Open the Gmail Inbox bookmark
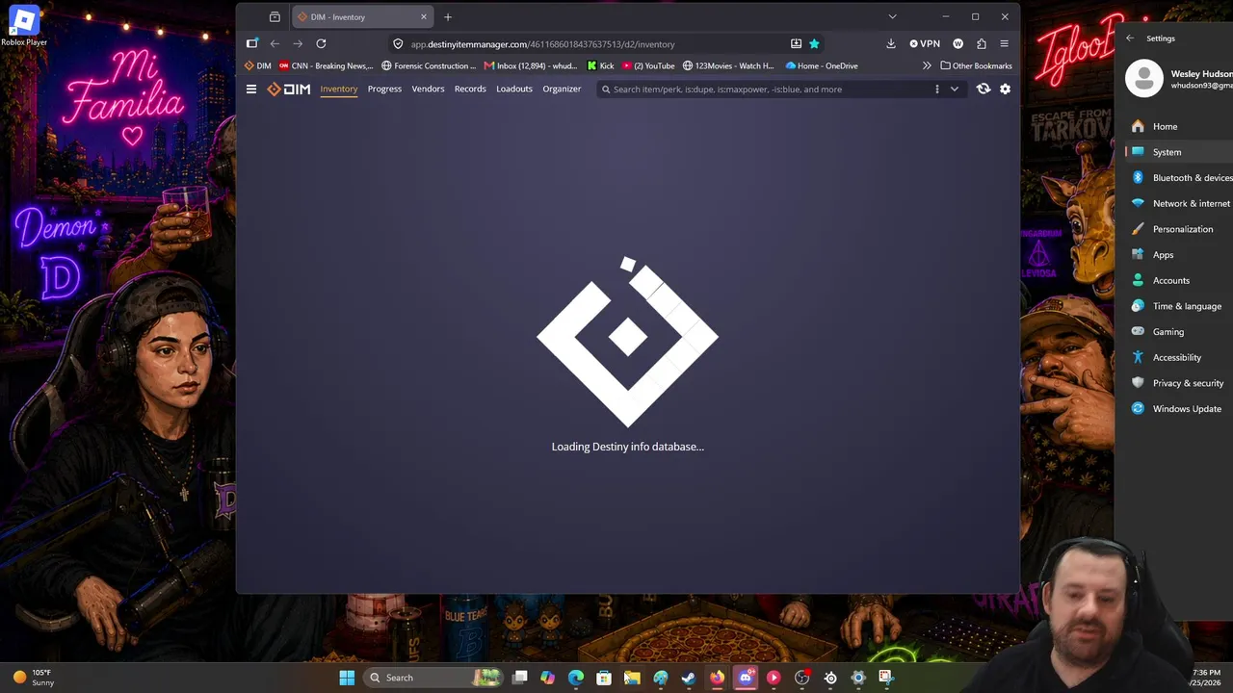Image resolution: width=1233 pixels, height=693 pixels. pyautogui.click(x=531, y=65)
